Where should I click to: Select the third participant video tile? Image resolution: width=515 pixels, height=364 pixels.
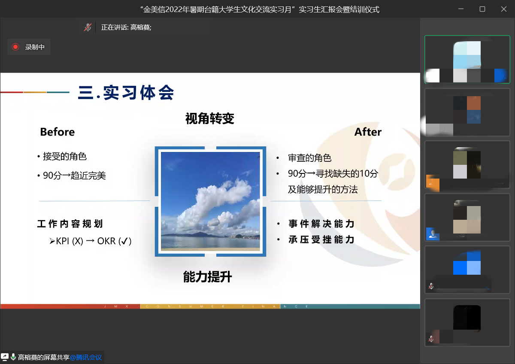pyautogui.click(x=467, y=165)
